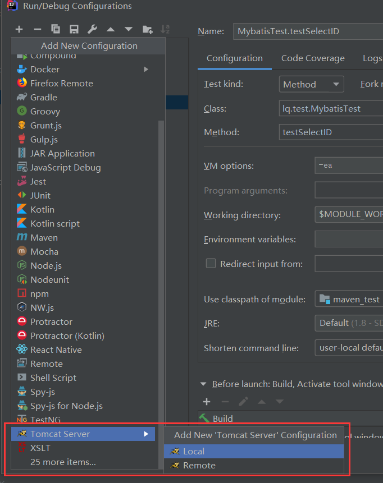Click the Name input field
The image size is (383, 483).
click(x=308, y=31)
